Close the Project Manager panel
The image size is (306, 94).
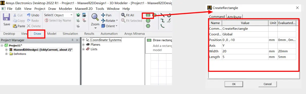click(77, 40)
